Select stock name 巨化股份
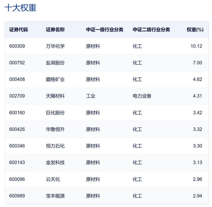The height and width of the screenshot is (207, 212). (55, 113)
